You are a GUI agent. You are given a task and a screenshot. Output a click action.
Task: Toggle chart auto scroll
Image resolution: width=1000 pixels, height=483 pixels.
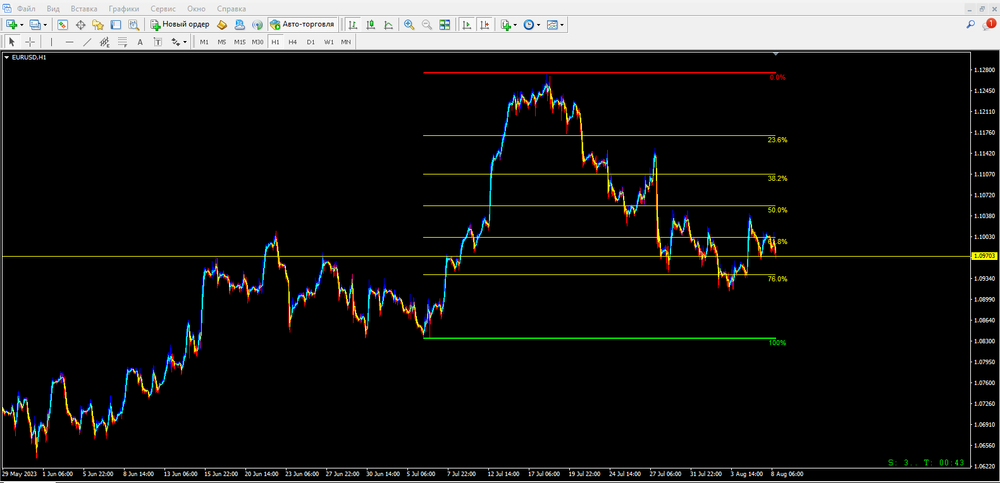point(467,25)
